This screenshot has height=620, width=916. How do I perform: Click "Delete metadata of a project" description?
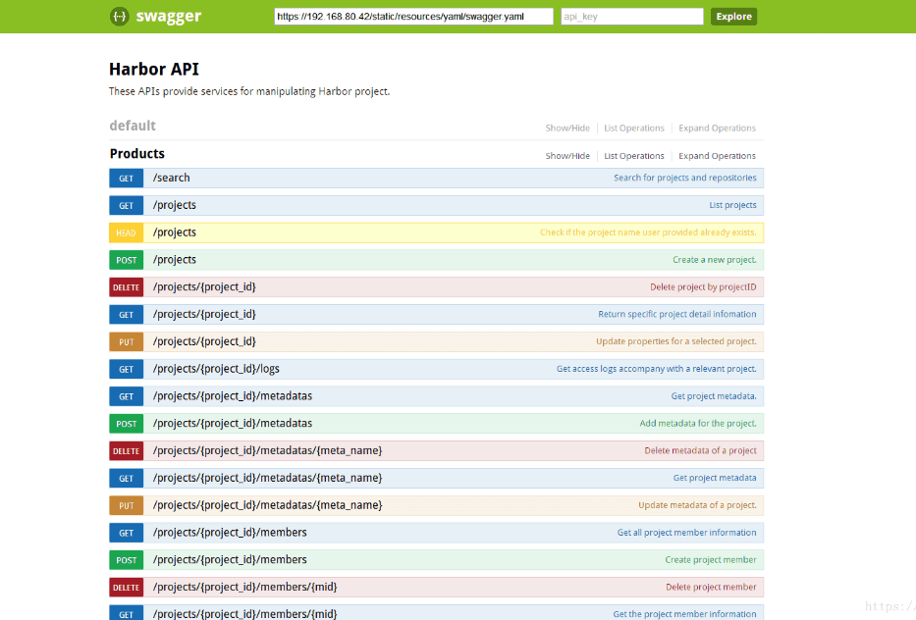point(700,450)
